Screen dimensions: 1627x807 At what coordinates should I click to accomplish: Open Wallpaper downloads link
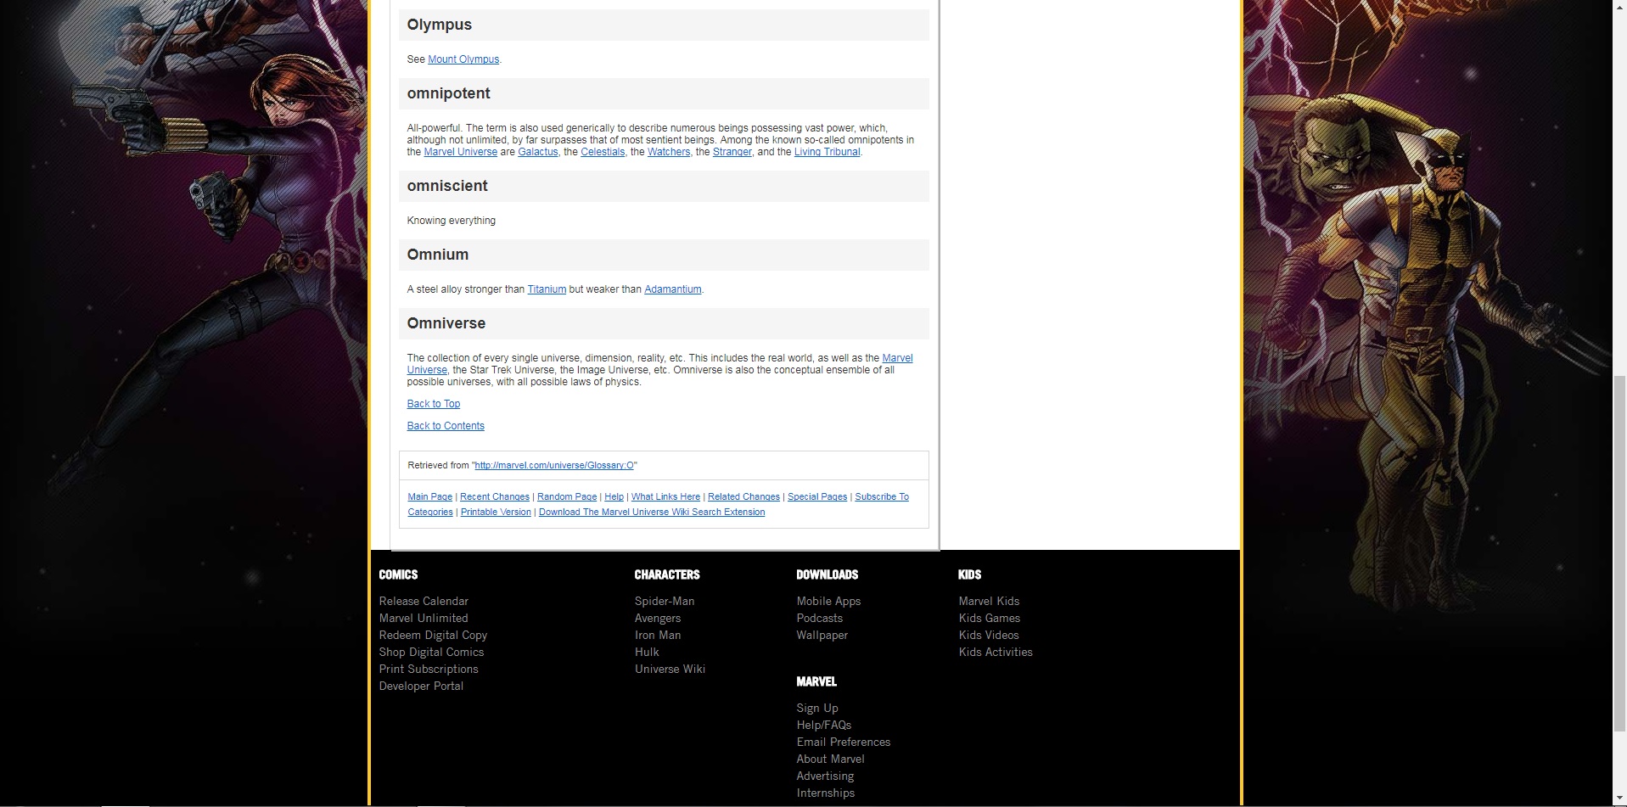click(x=822, y=635)
